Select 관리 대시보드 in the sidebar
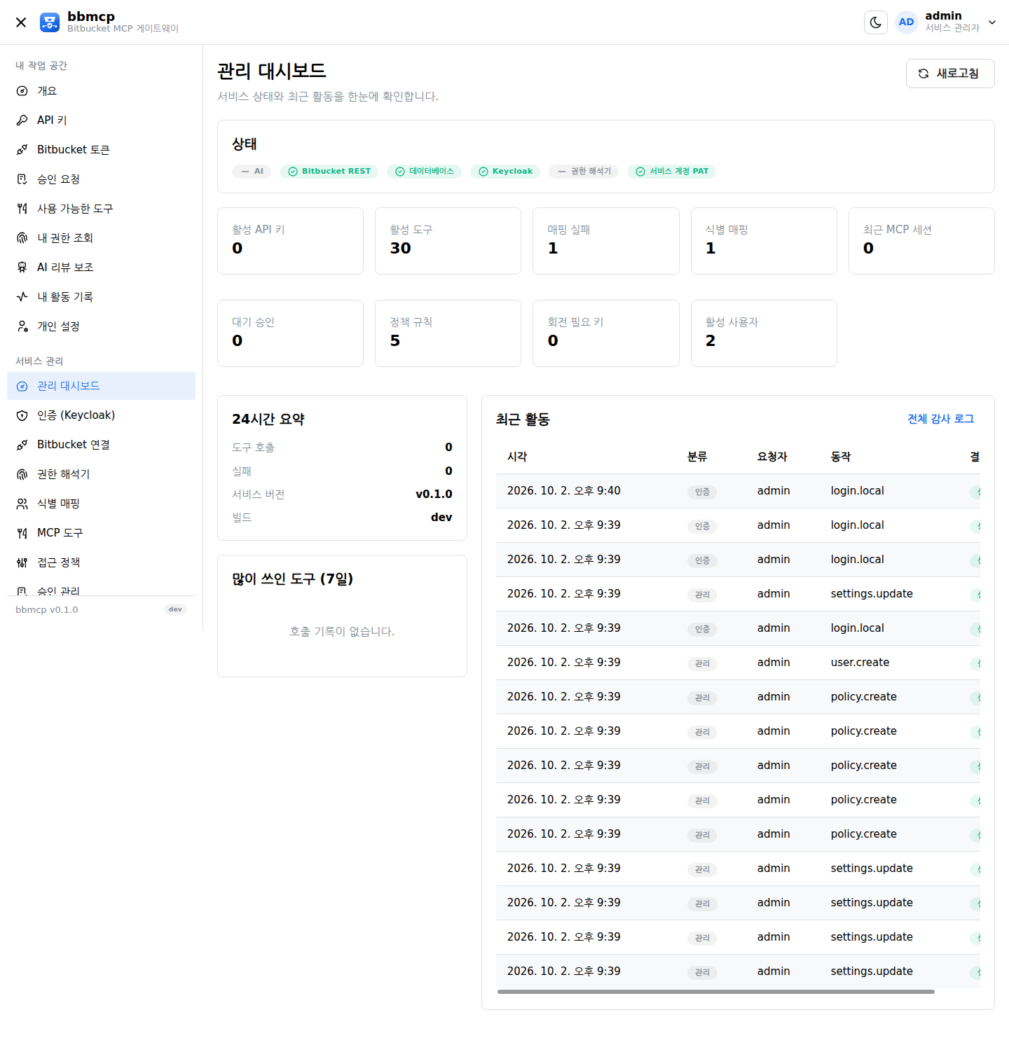 (101, 386)
